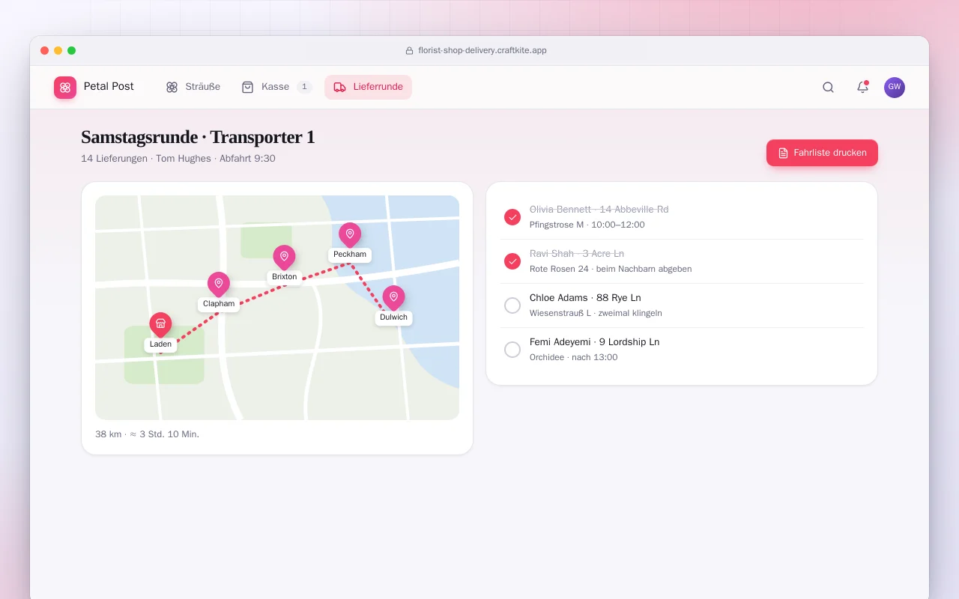Select the Dulwich map pin
959x599 pixels.
coord(393,298)
